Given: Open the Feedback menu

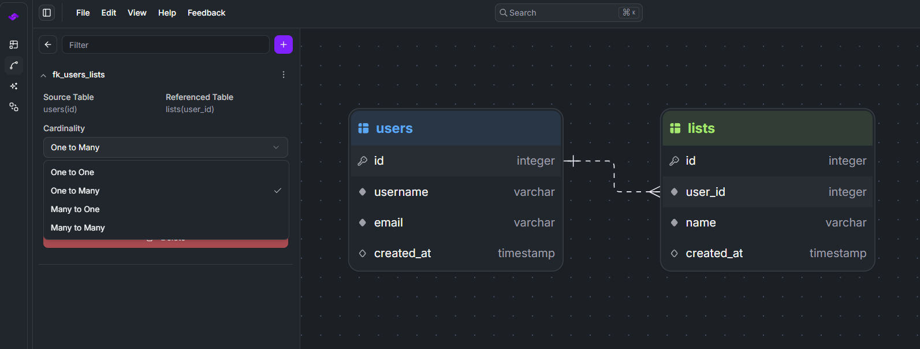Looking at the screenshot, I should [206, 13].
